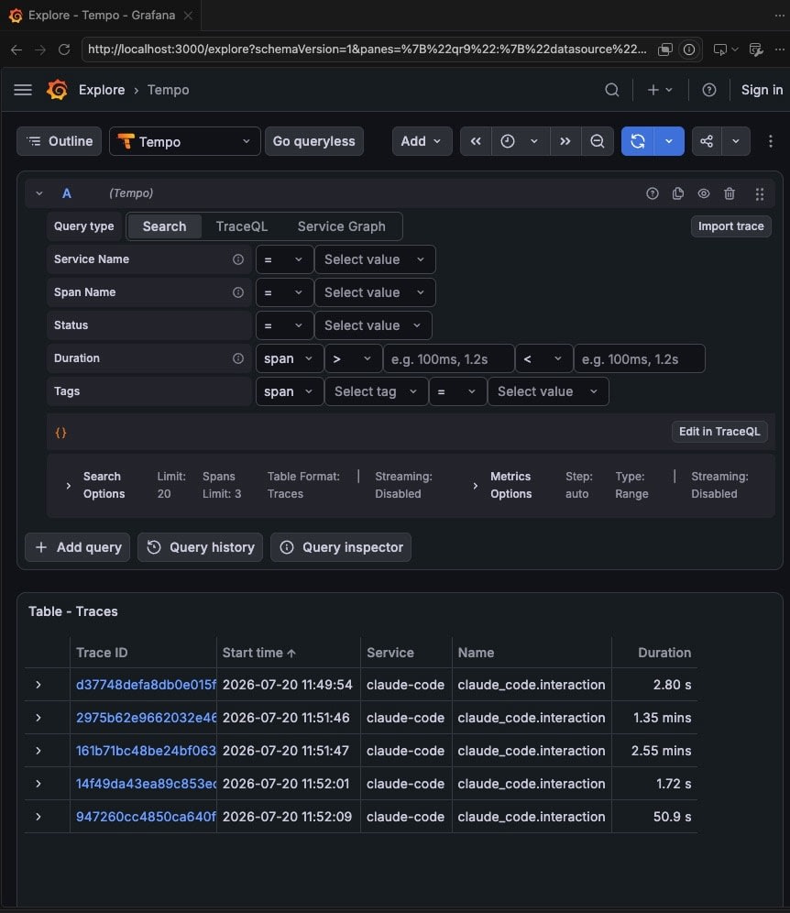
Task: Delete query A with trash icon
Action: pyautogui.click(x=730, y=193)
